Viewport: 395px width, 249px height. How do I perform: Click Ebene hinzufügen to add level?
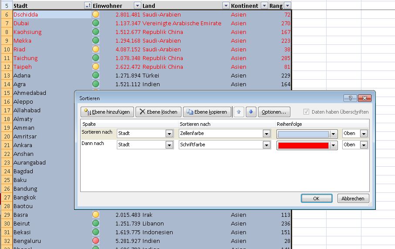coord(107,112)
